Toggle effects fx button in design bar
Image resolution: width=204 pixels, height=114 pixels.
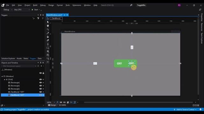(x=57, y=102)
